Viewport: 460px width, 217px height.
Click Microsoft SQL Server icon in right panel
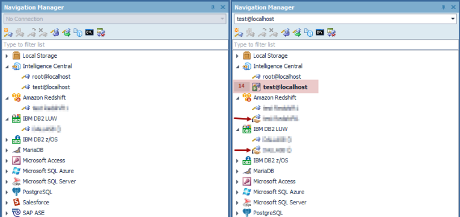click(x=247, y=203)
